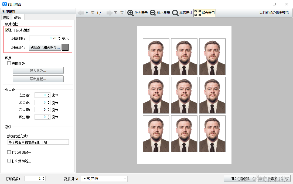Click the center photo in preview

[184, 95]
